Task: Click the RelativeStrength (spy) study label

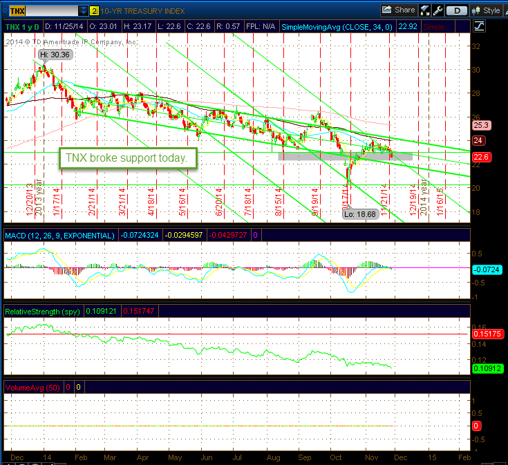Action: click(42, 312)
